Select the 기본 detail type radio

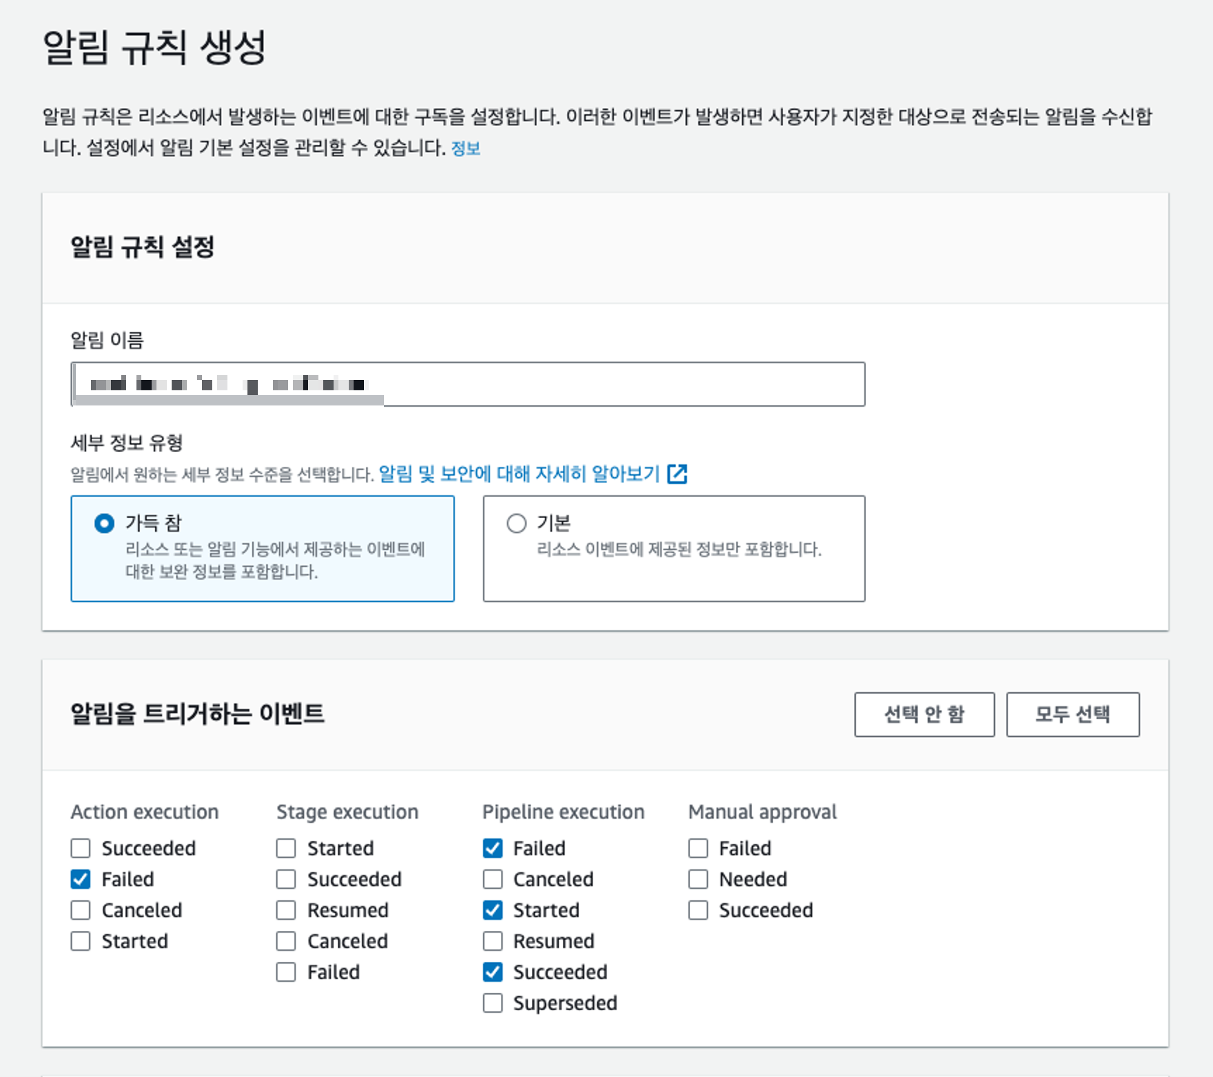point(516,523)
